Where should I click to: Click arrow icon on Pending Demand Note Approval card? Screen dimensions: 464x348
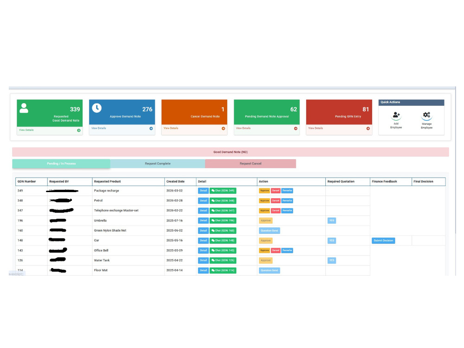pos(296,129)
